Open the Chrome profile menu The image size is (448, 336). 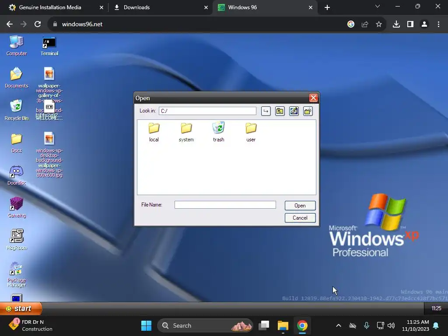[424, 24]
